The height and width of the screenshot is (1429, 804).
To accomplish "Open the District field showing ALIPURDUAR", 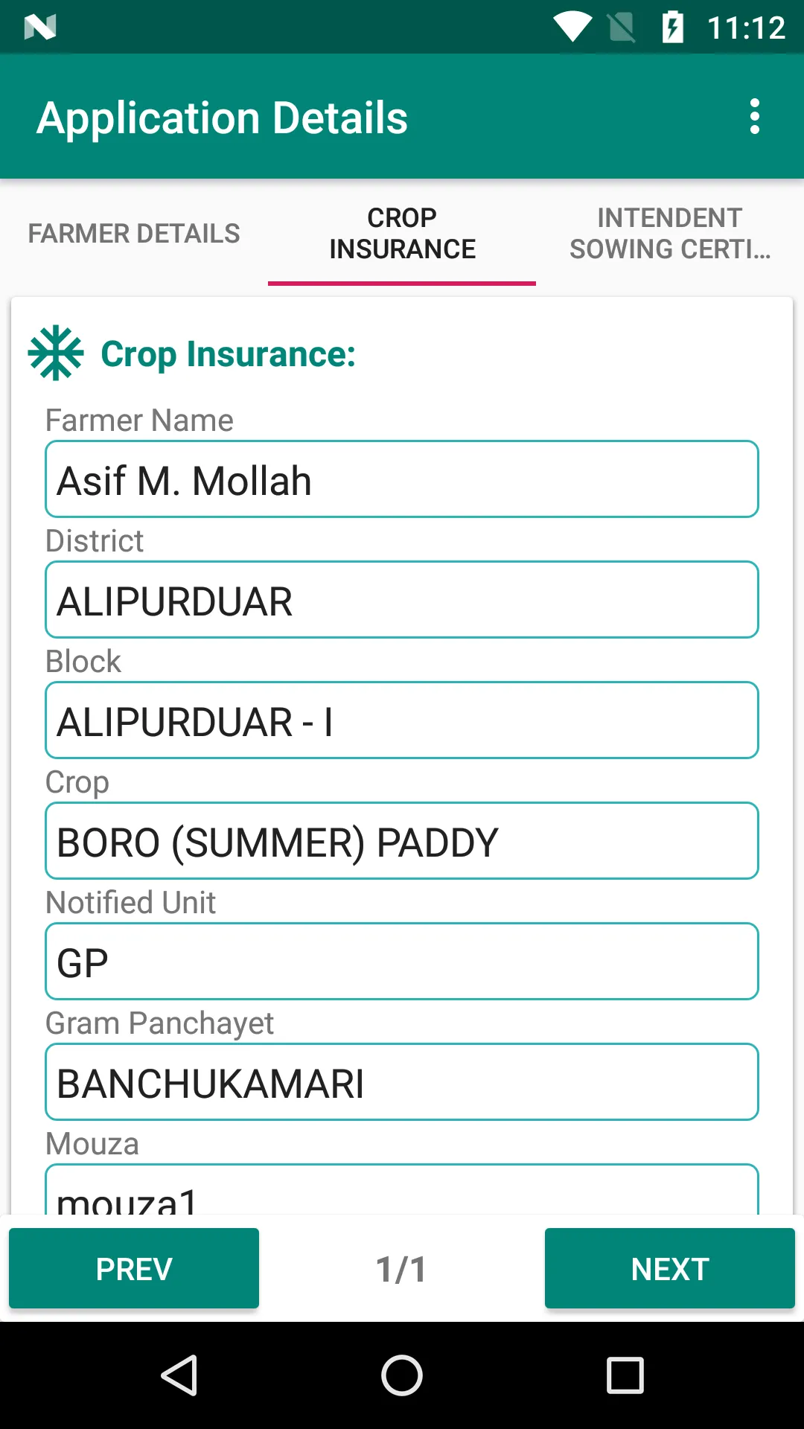I will (x=402, y=600).
